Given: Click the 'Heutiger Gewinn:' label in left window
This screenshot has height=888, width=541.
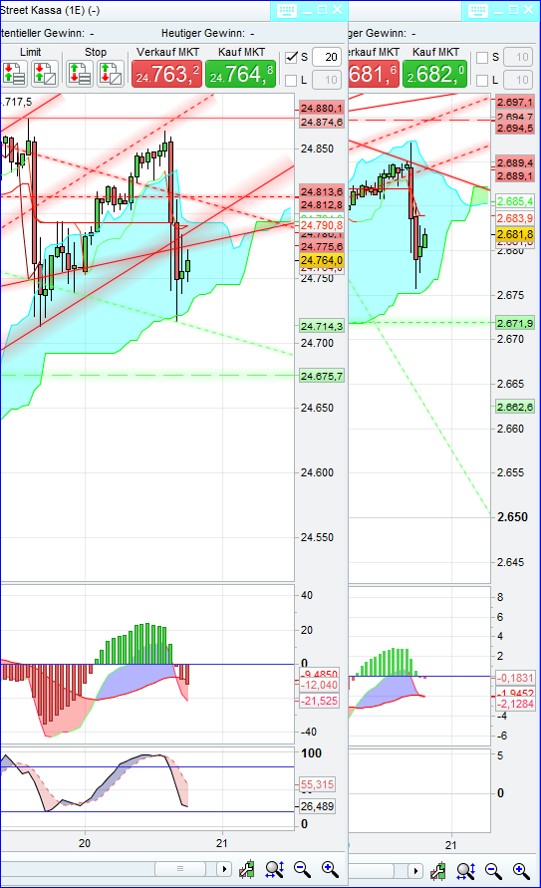Looking at the screenshot, I should pyautogui.click(x=203, y=34).
